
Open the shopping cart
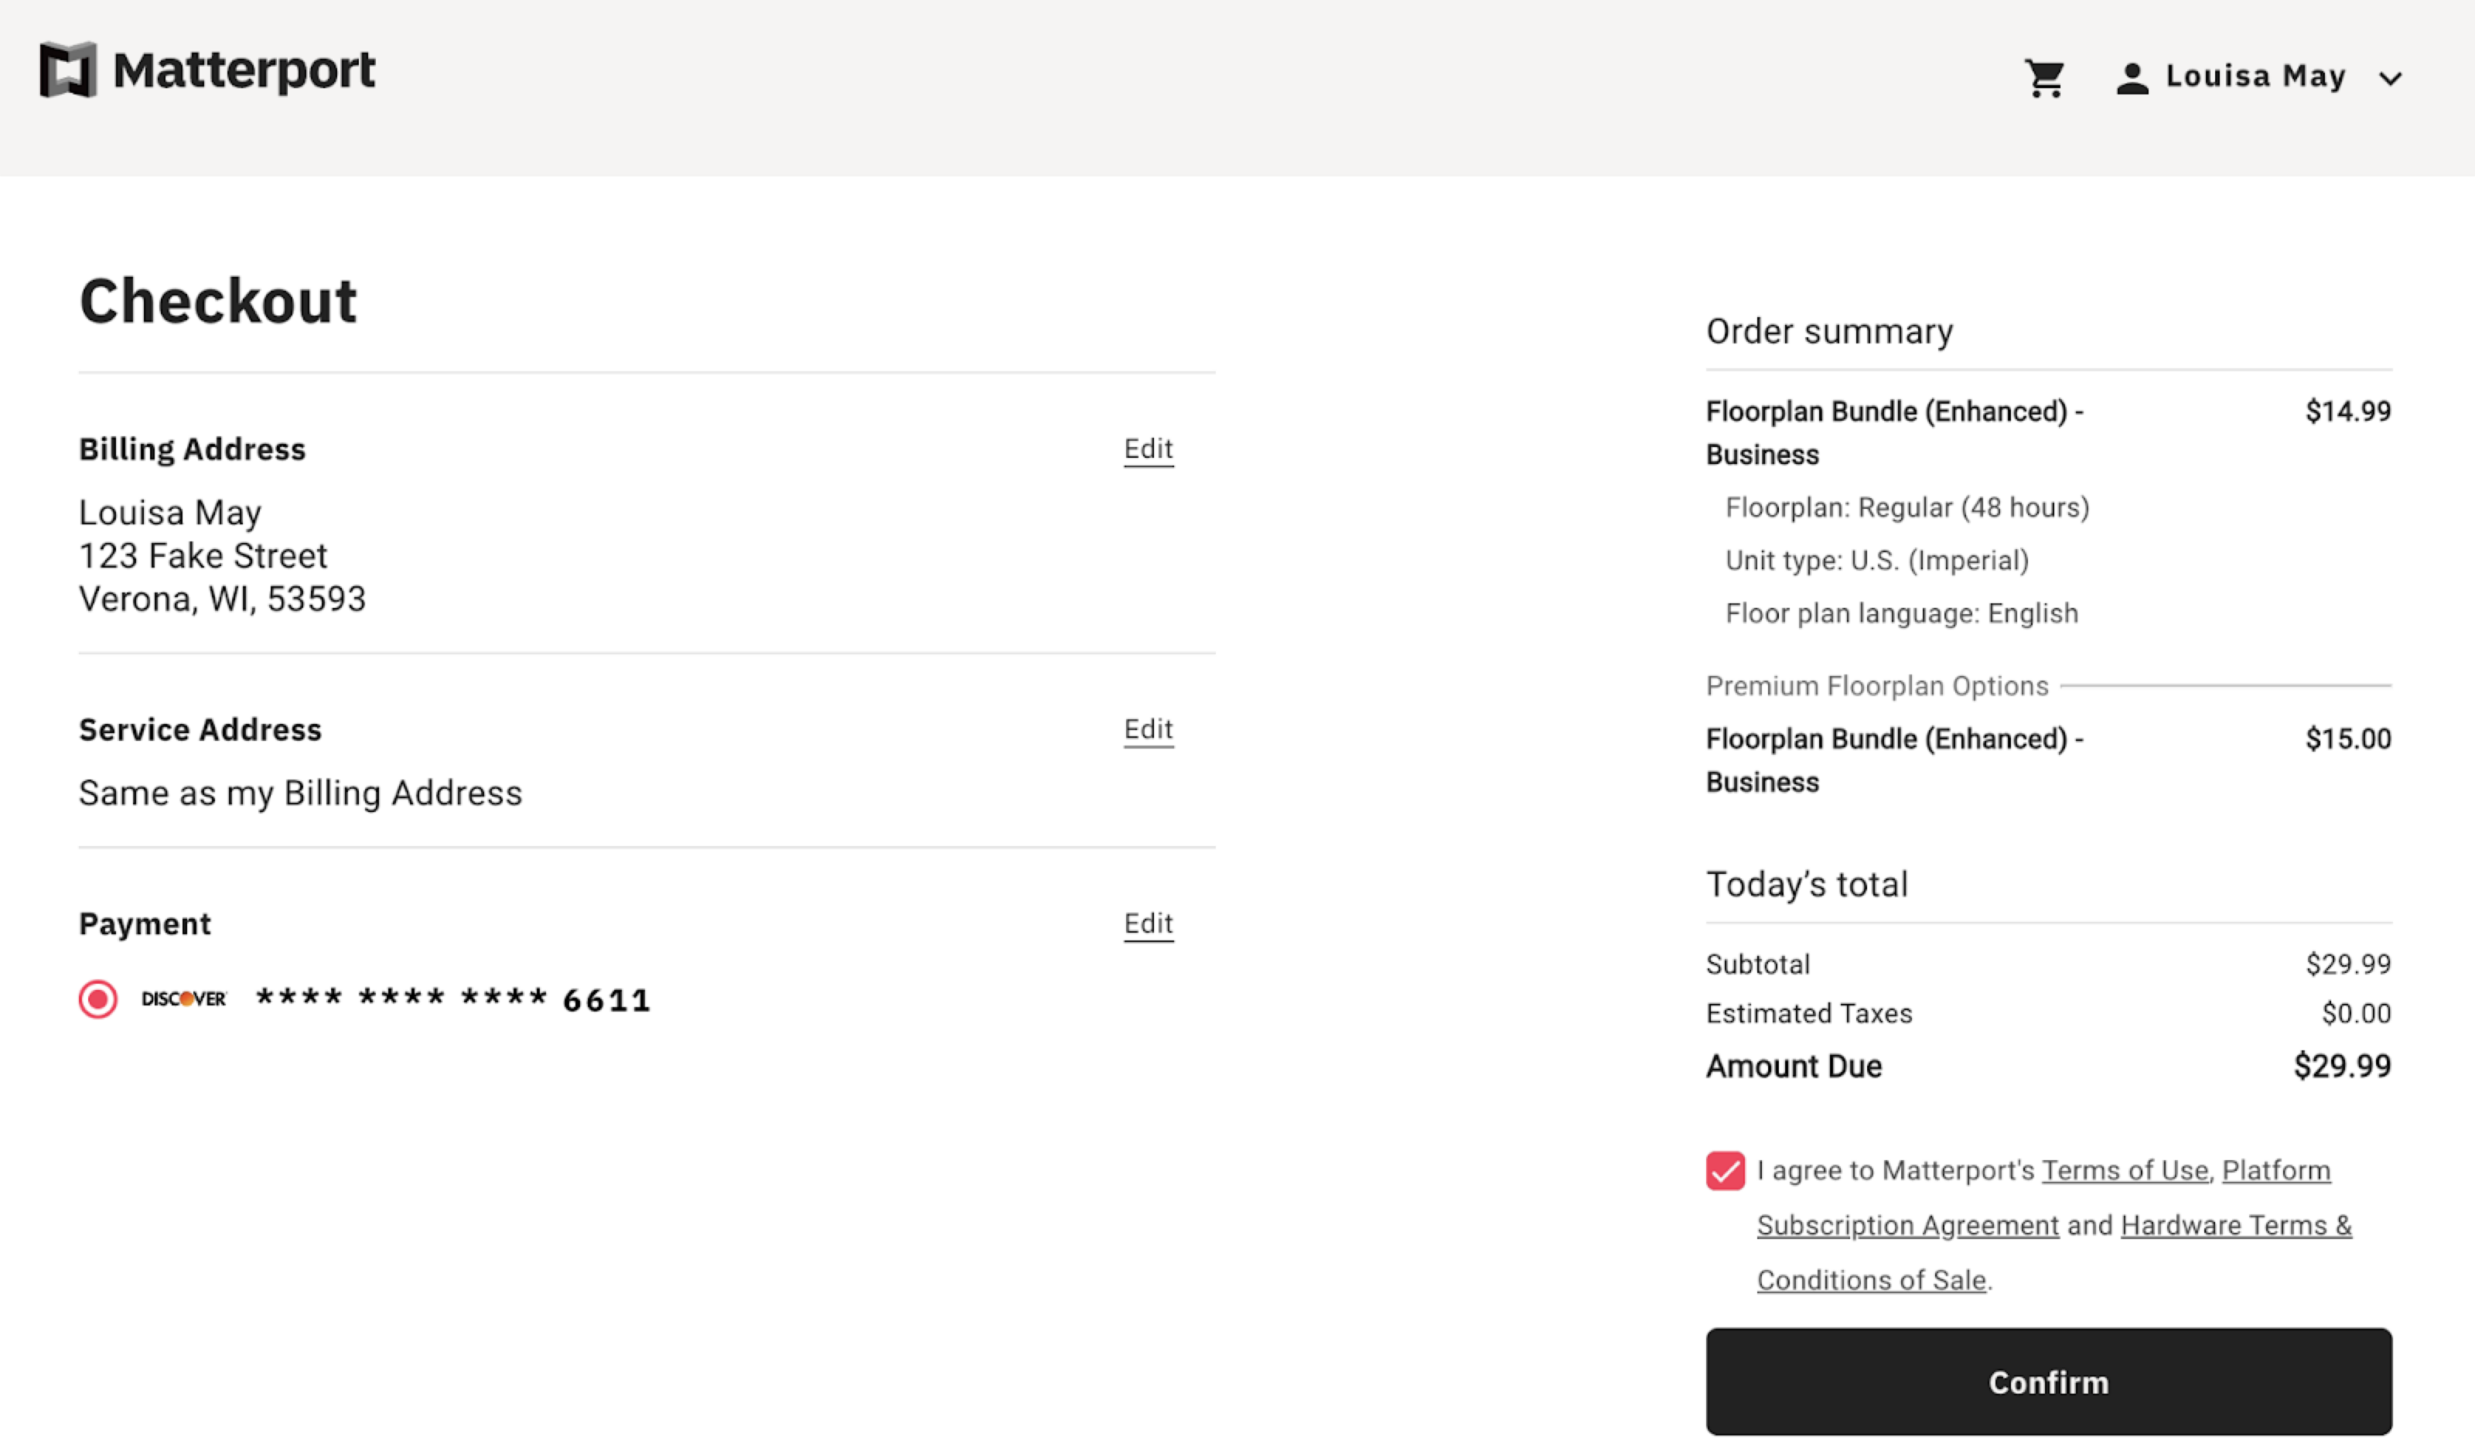point(2045,77)
